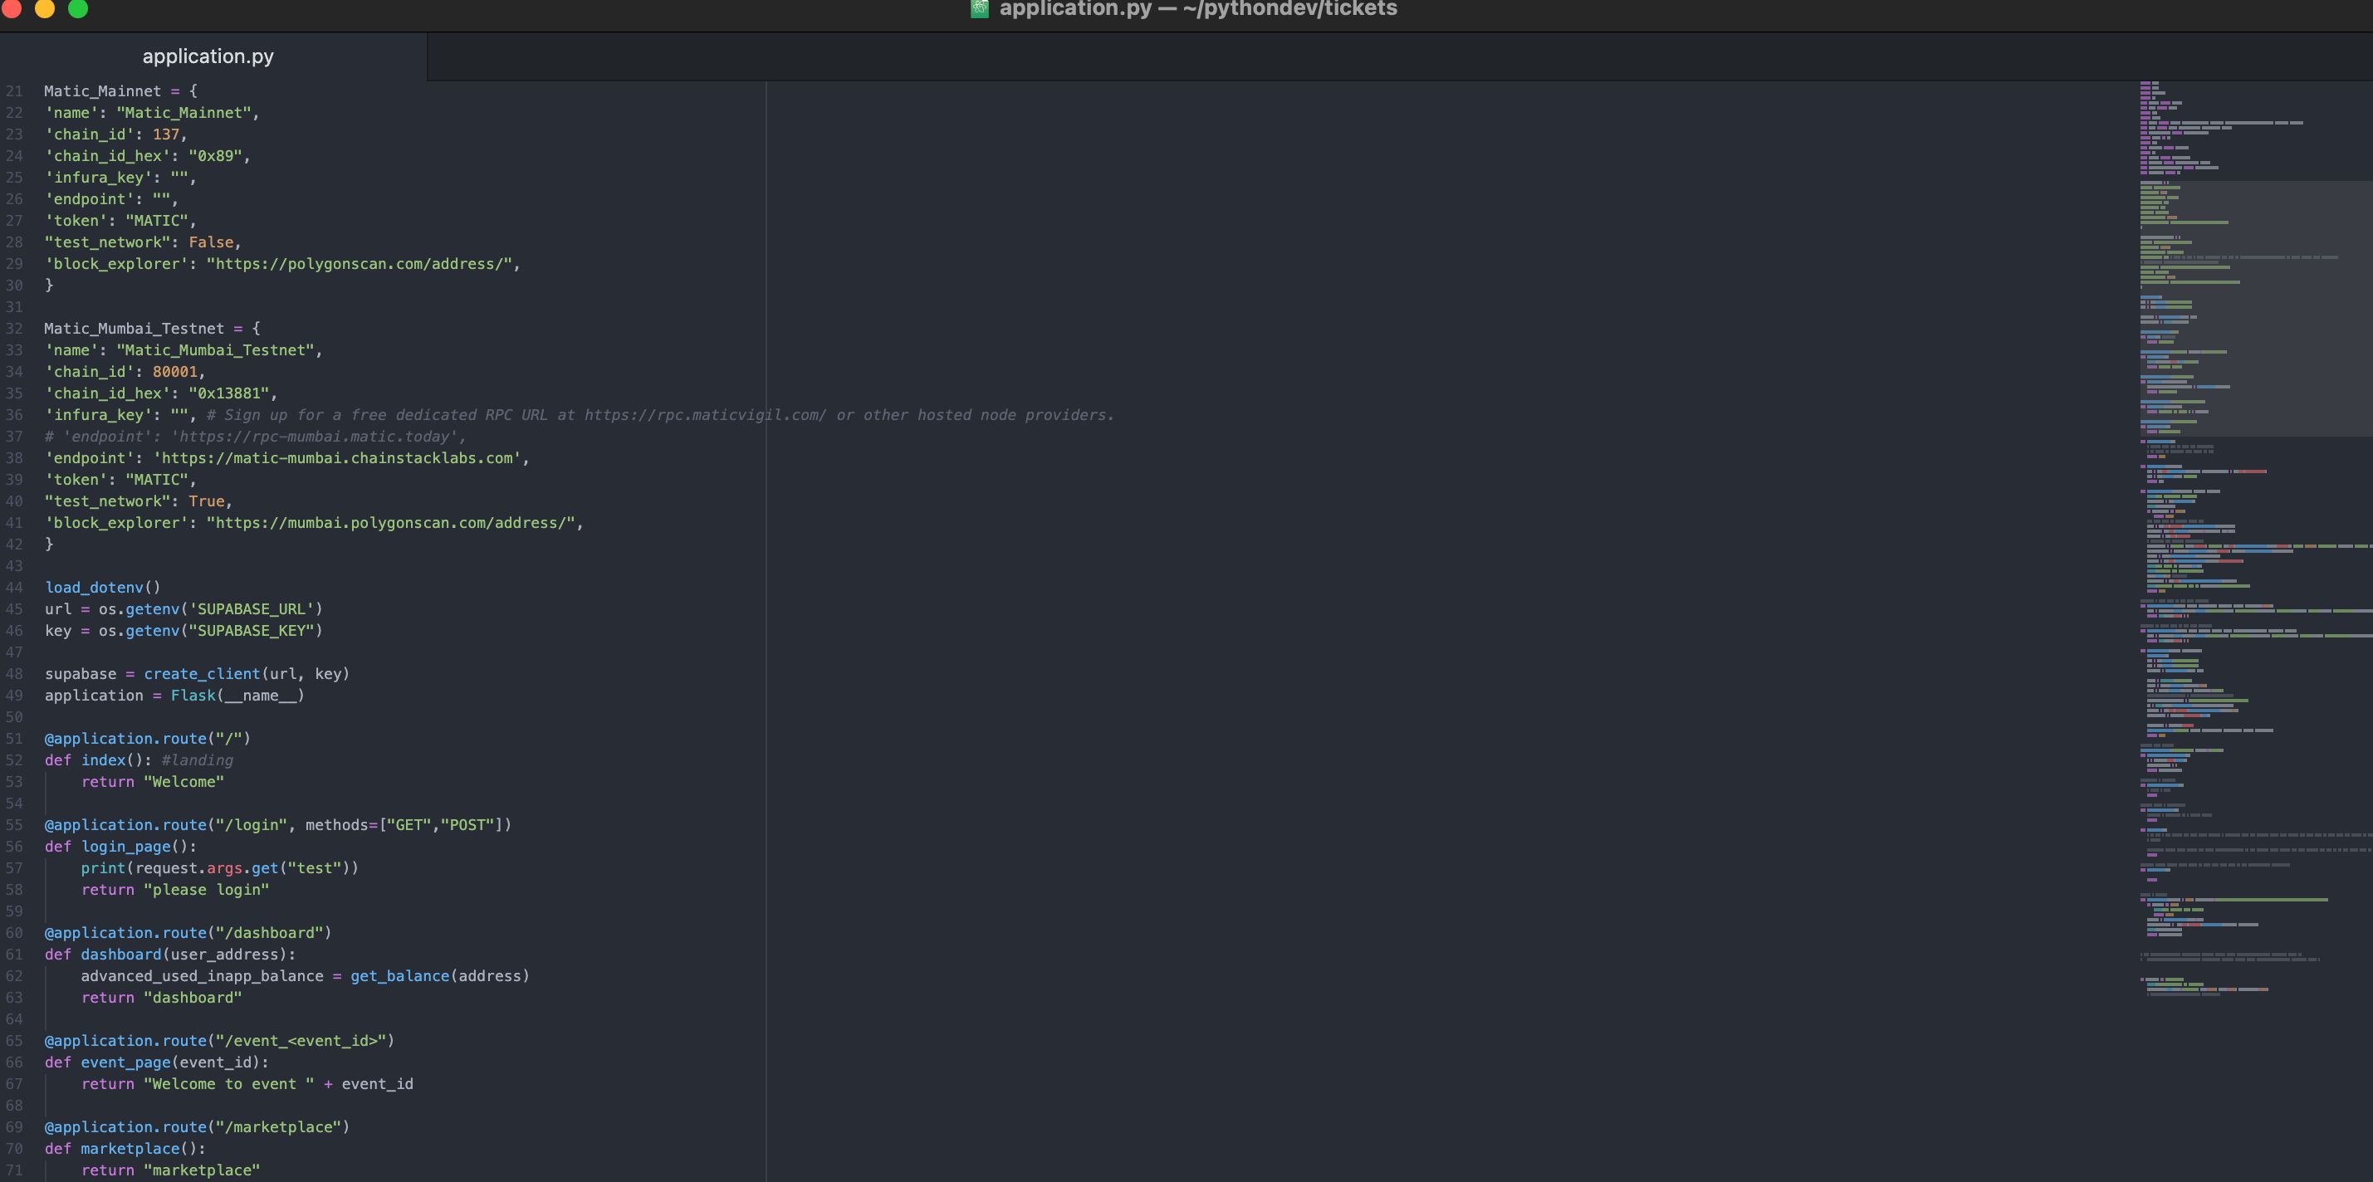Click line number 55 in the gutter

[x=15, y=825]
